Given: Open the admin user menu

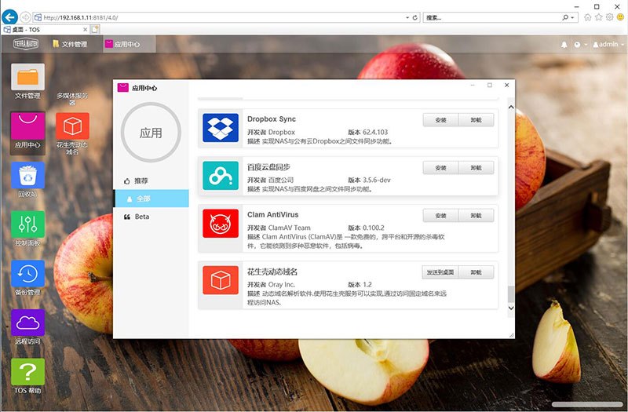Looking at the screenshot, I should [608, 45].
